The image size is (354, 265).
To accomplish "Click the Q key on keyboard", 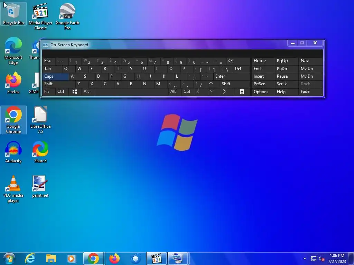I will pyautogui.click(x=68, y=69).
